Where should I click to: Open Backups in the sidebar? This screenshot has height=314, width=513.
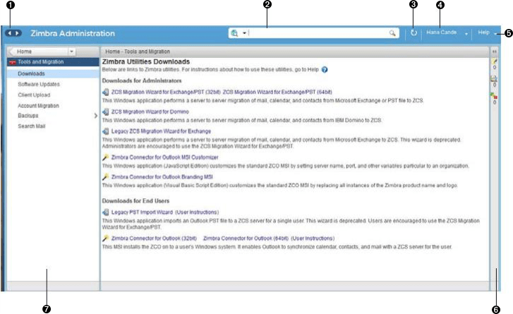pyautogui.click(x=28, y=116)
